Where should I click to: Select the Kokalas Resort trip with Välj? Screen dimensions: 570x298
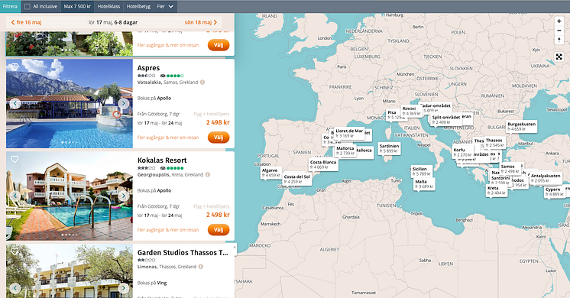[x=219, y=230]
